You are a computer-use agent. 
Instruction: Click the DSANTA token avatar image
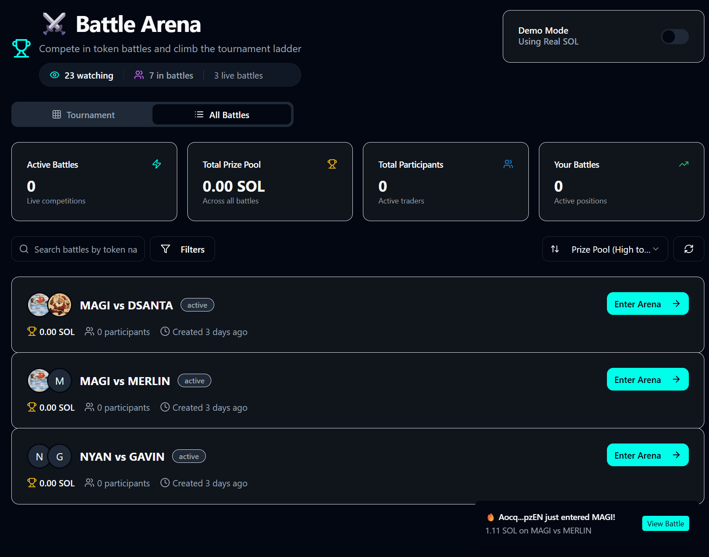[60, 305]
